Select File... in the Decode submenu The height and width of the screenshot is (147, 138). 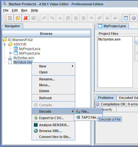(x=88, y=112)
